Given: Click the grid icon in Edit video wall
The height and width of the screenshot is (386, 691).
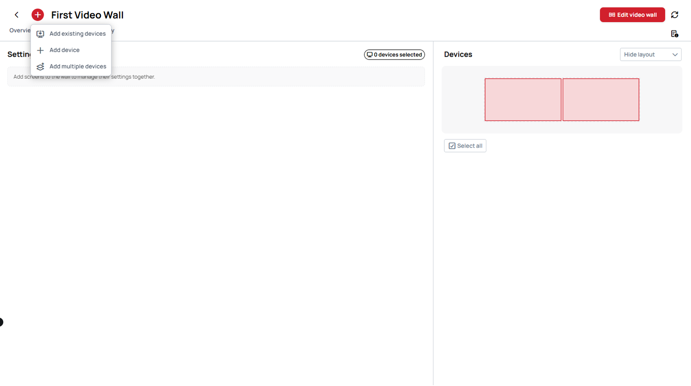Looking at the screenshot, I should 612,15.
